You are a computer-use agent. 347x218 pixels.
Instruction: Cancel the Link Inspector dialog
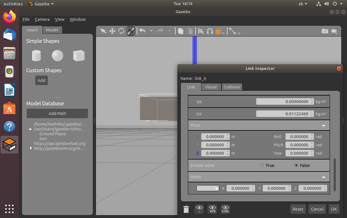point(317,209)
